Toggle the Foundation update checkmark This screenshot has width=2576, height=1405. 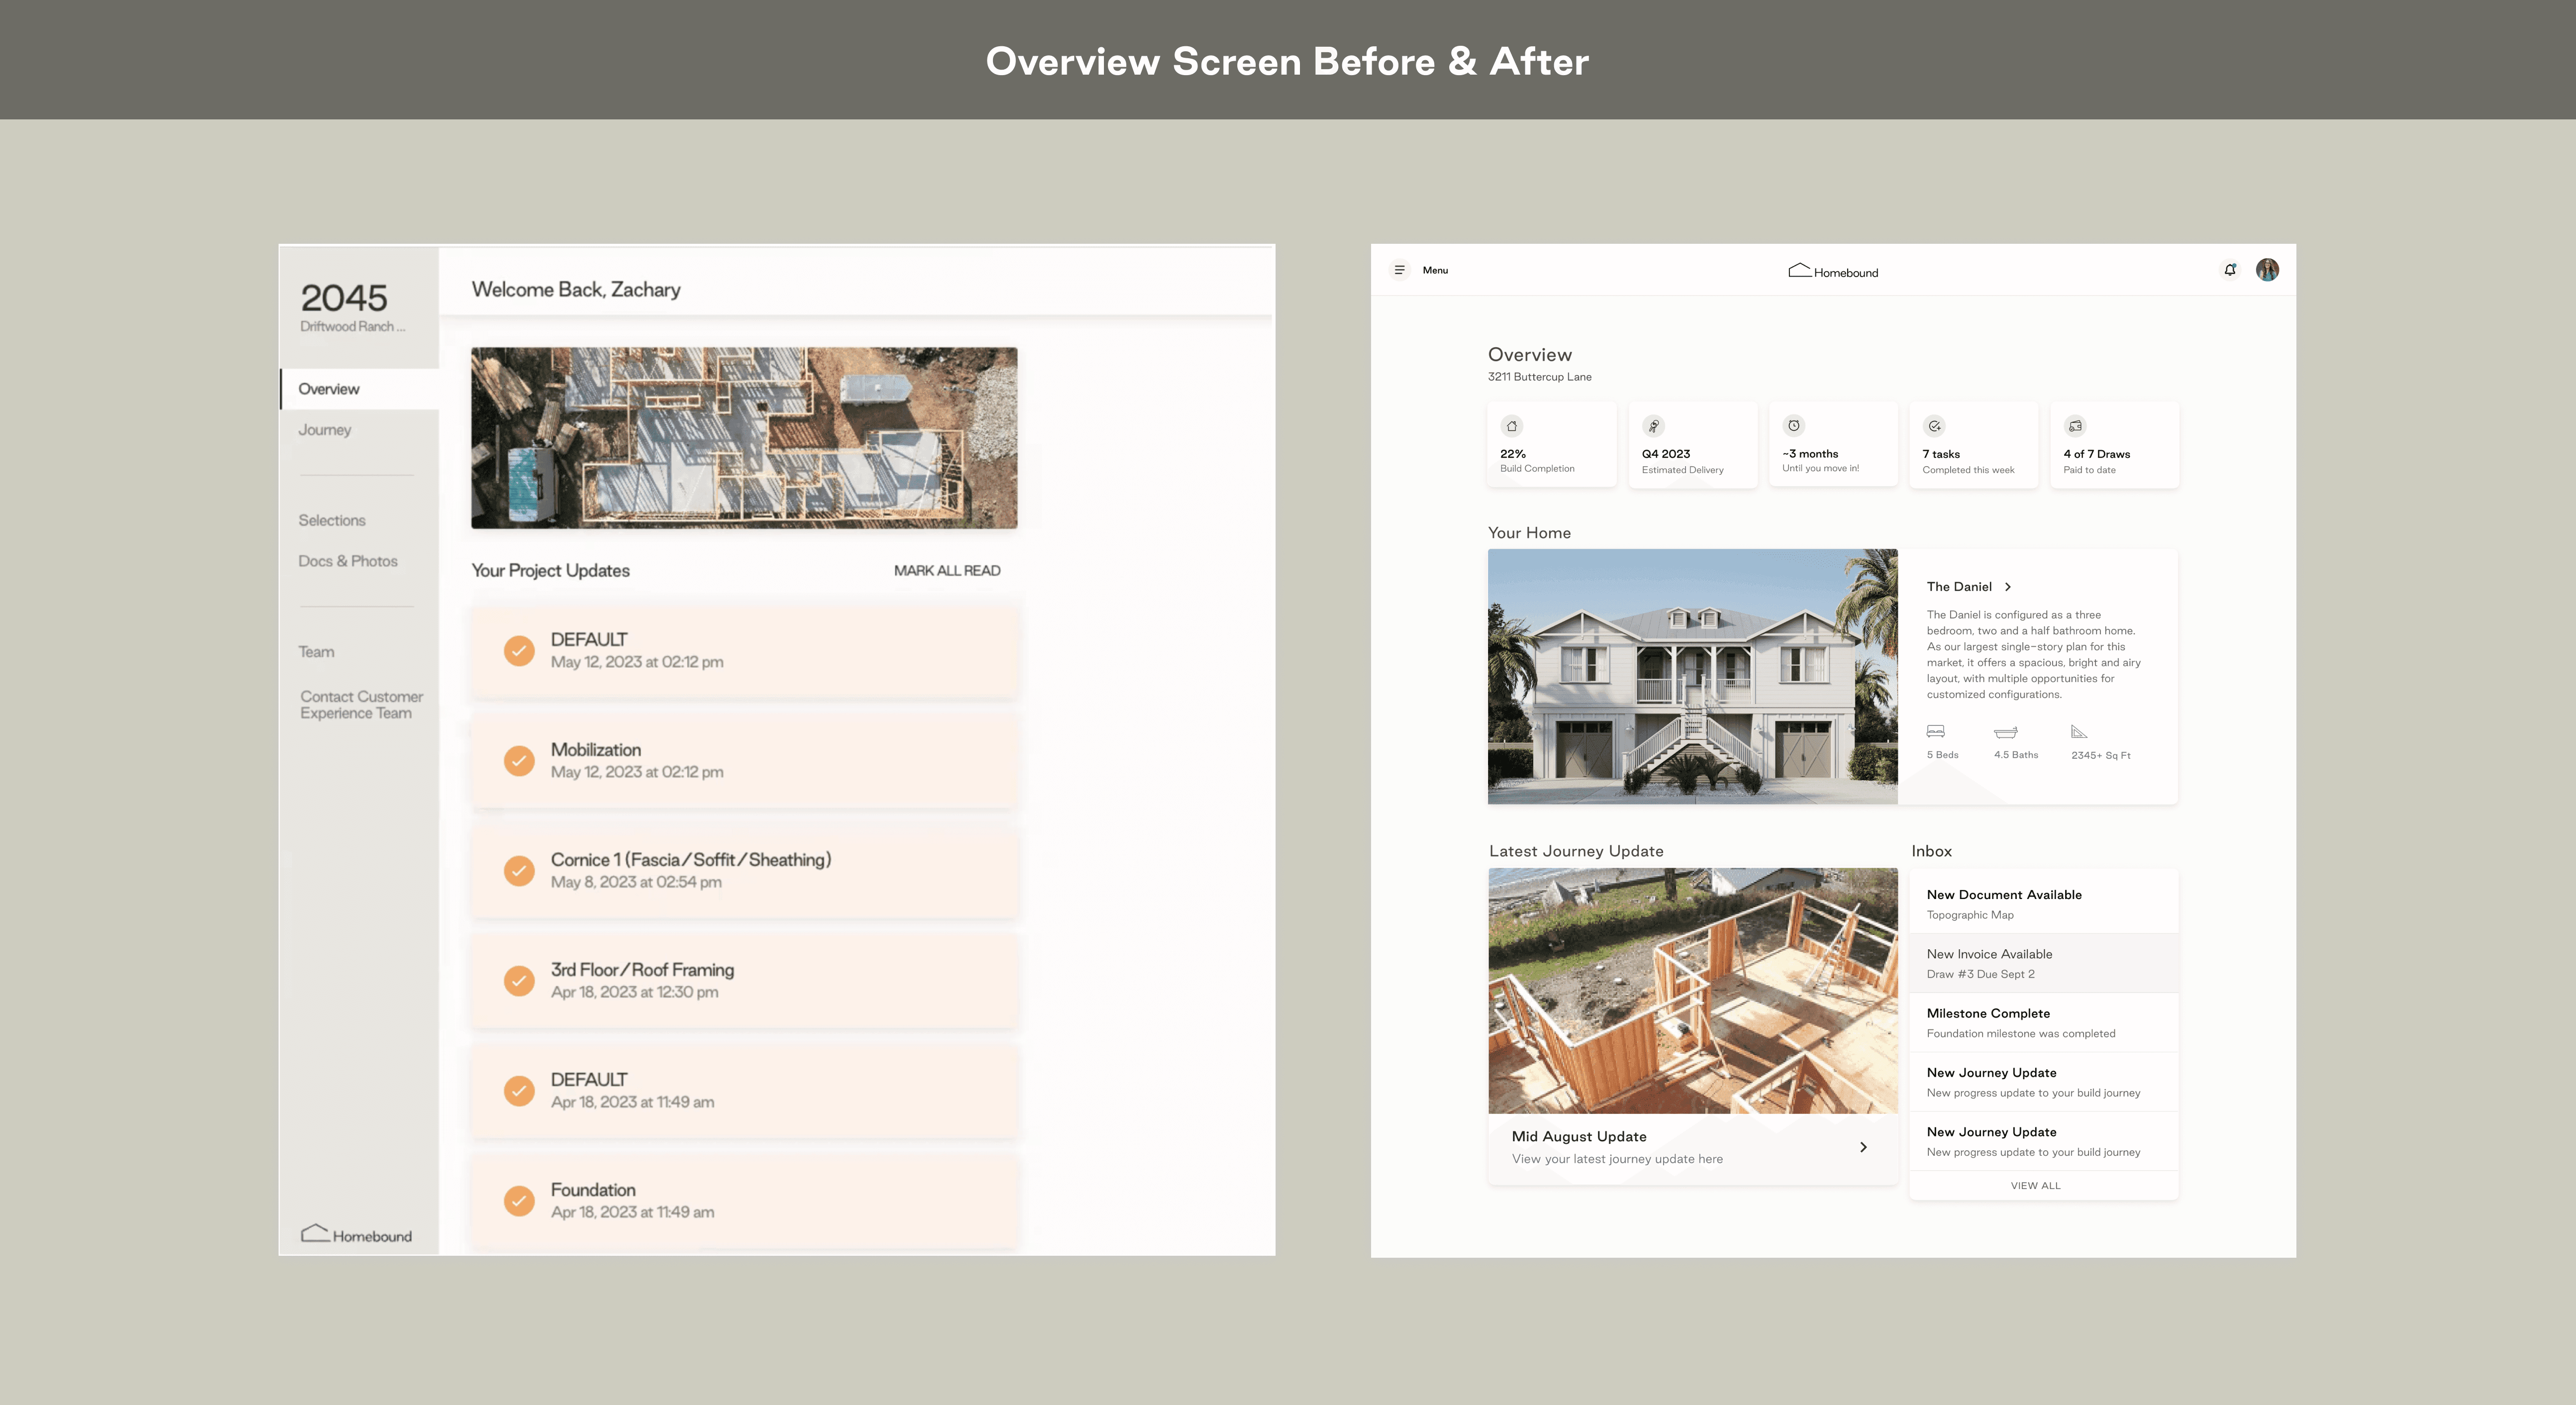(519, 1200)
